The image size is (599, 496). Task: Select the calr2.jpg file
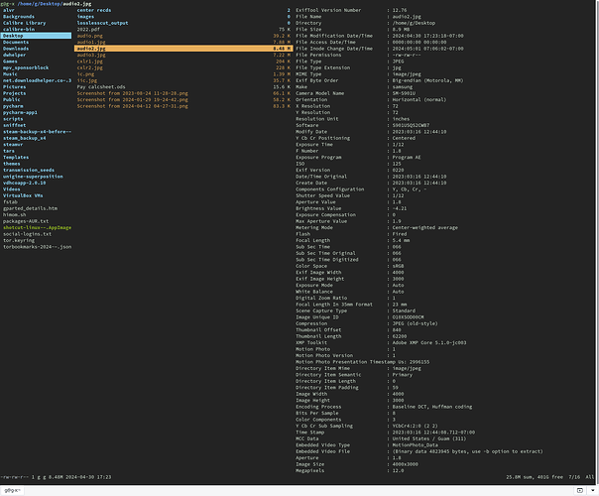tap(90, 67)
